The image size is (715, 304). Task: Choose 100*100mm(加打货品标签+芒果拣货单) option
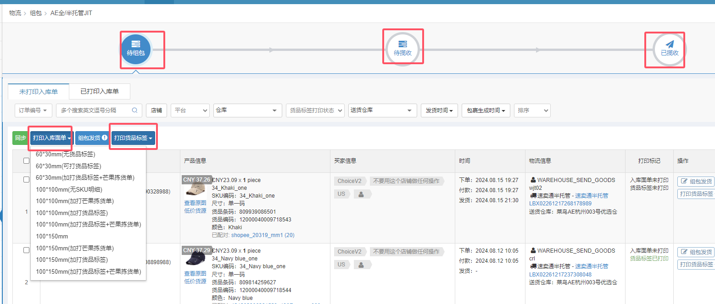[88, 224]
